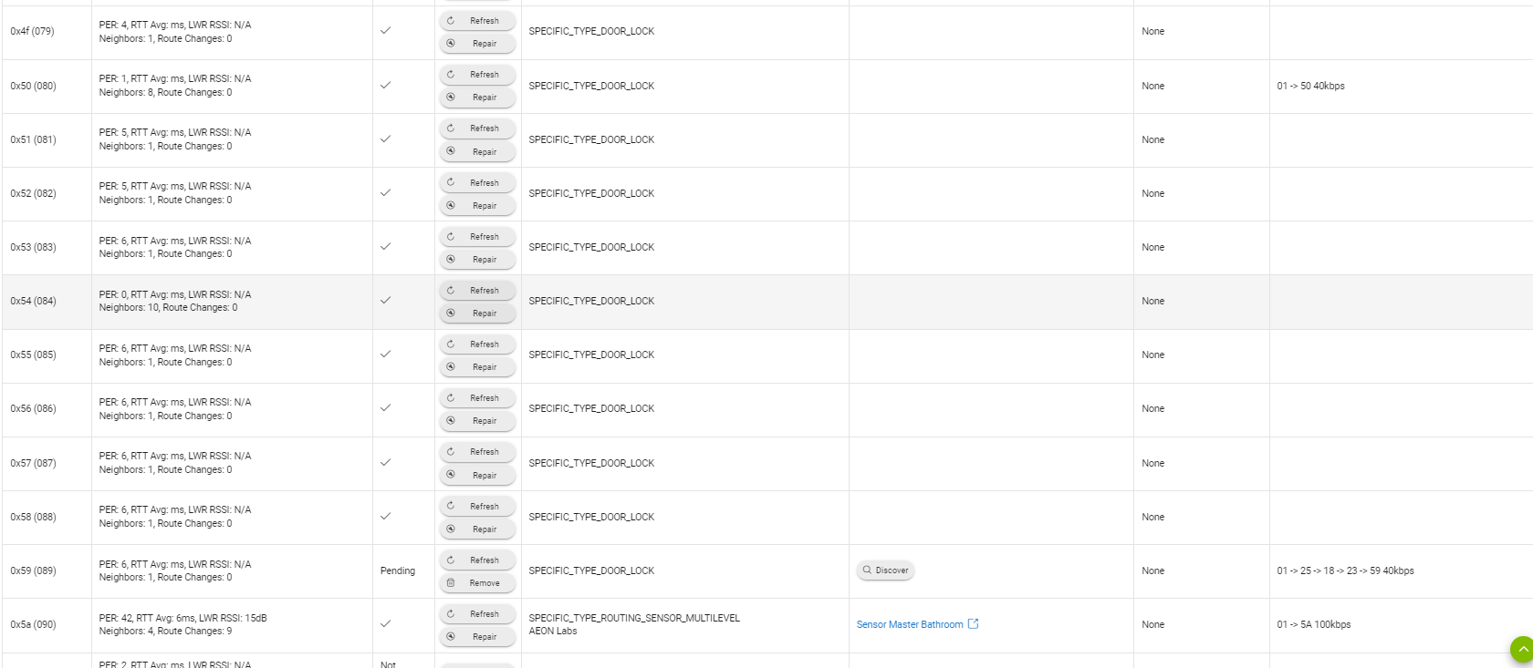The image size is (1533, 668).
Task: Discover device for node 0x59
Action: [x=885, y=570]
